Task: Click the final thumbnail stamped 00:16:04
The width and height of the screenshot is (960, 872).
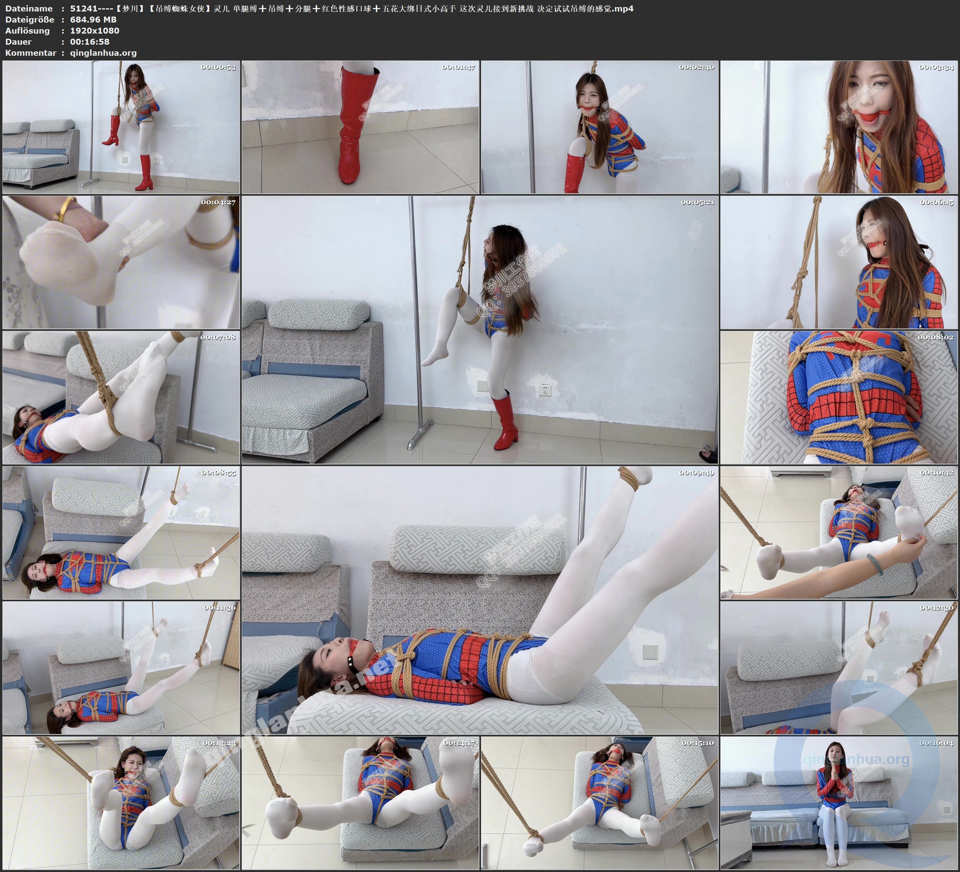Action: (839, 803)
